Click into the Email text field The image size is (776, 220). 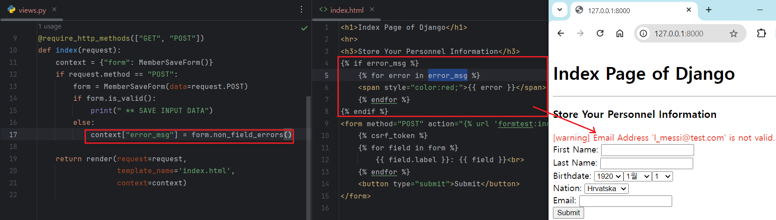coord(625,201)
